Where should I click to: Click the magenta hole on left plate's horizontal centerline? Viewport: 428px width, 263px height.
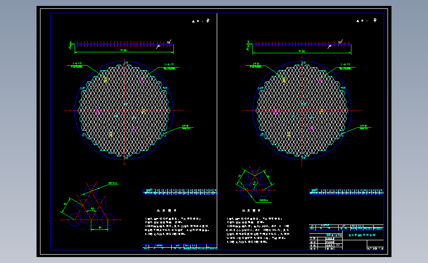[x=97, y=112]
